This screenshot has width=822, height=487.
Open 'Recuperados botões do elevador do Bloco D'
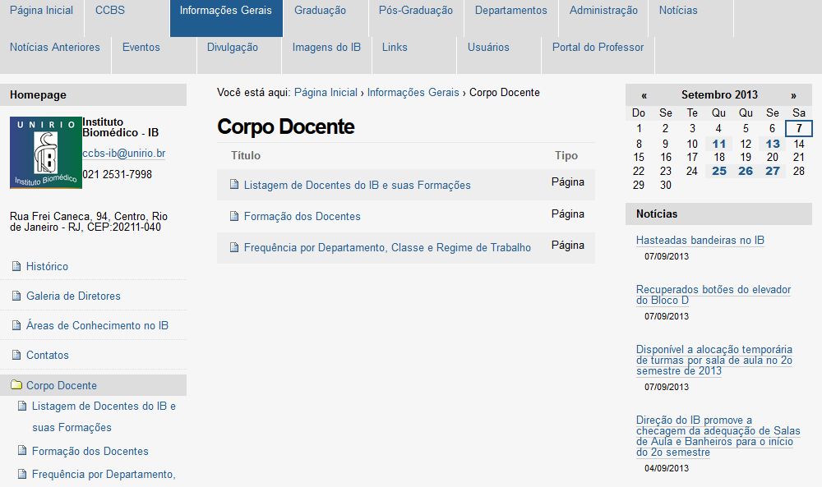712,295
